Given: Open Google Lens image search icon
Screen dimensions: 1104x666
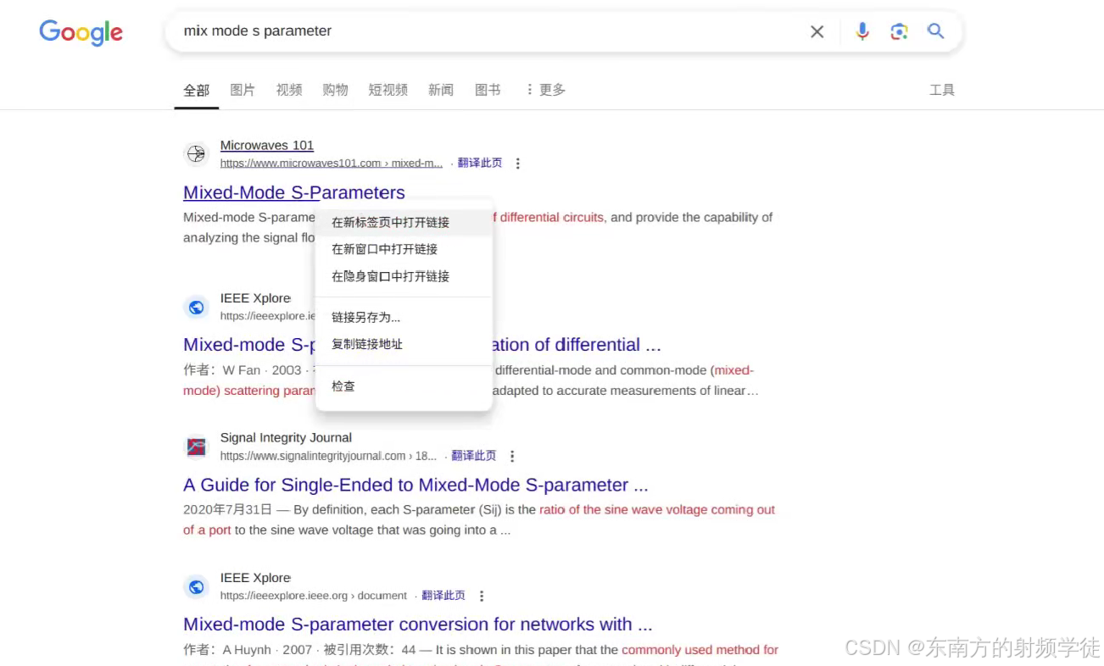Looking at the screenshot, I should click(899, 31).
